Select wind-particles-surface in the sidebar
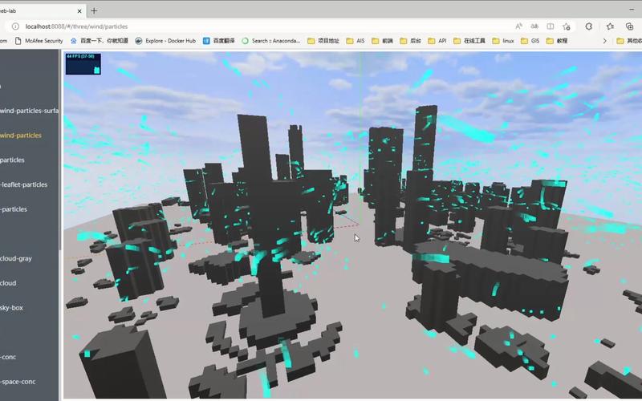642x401 pixels. click(30, 111)
